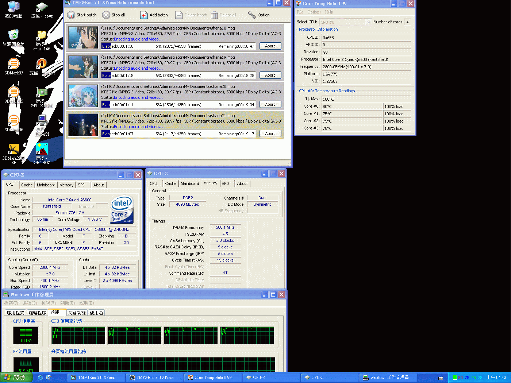Open 處理程序 tab in Task Manager
This screenshot has width=511, height=383.
point(37,313)
